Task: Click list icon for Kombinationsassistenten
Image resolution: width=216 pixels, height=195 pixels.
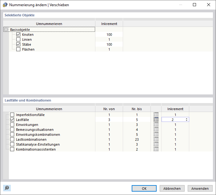Action: [x=156, y=149]
